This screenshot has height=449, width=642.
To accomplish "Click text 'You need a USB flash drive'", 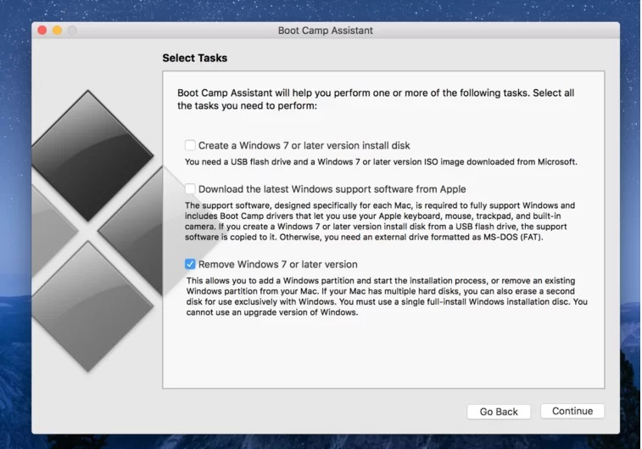I will point(237,162).
